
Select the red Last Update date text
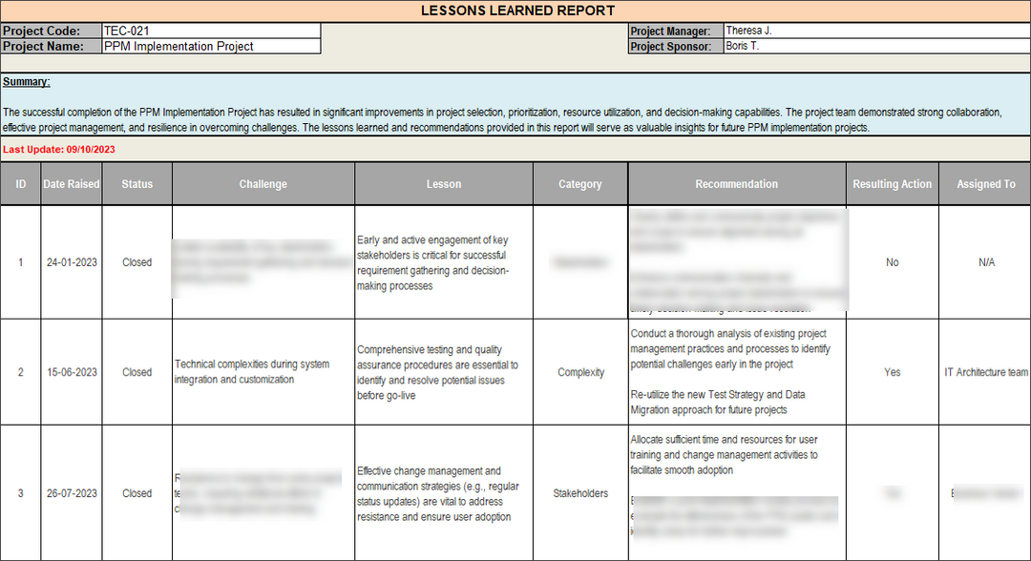point(59,150)
